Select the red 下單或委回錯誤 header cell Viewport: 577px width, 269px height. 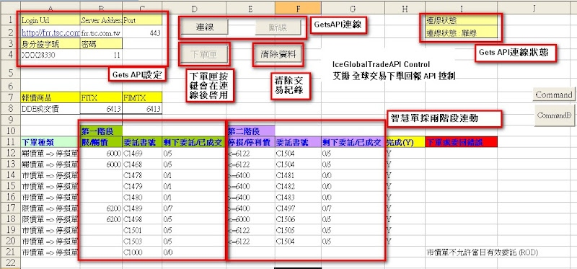(x=462, y=141)
